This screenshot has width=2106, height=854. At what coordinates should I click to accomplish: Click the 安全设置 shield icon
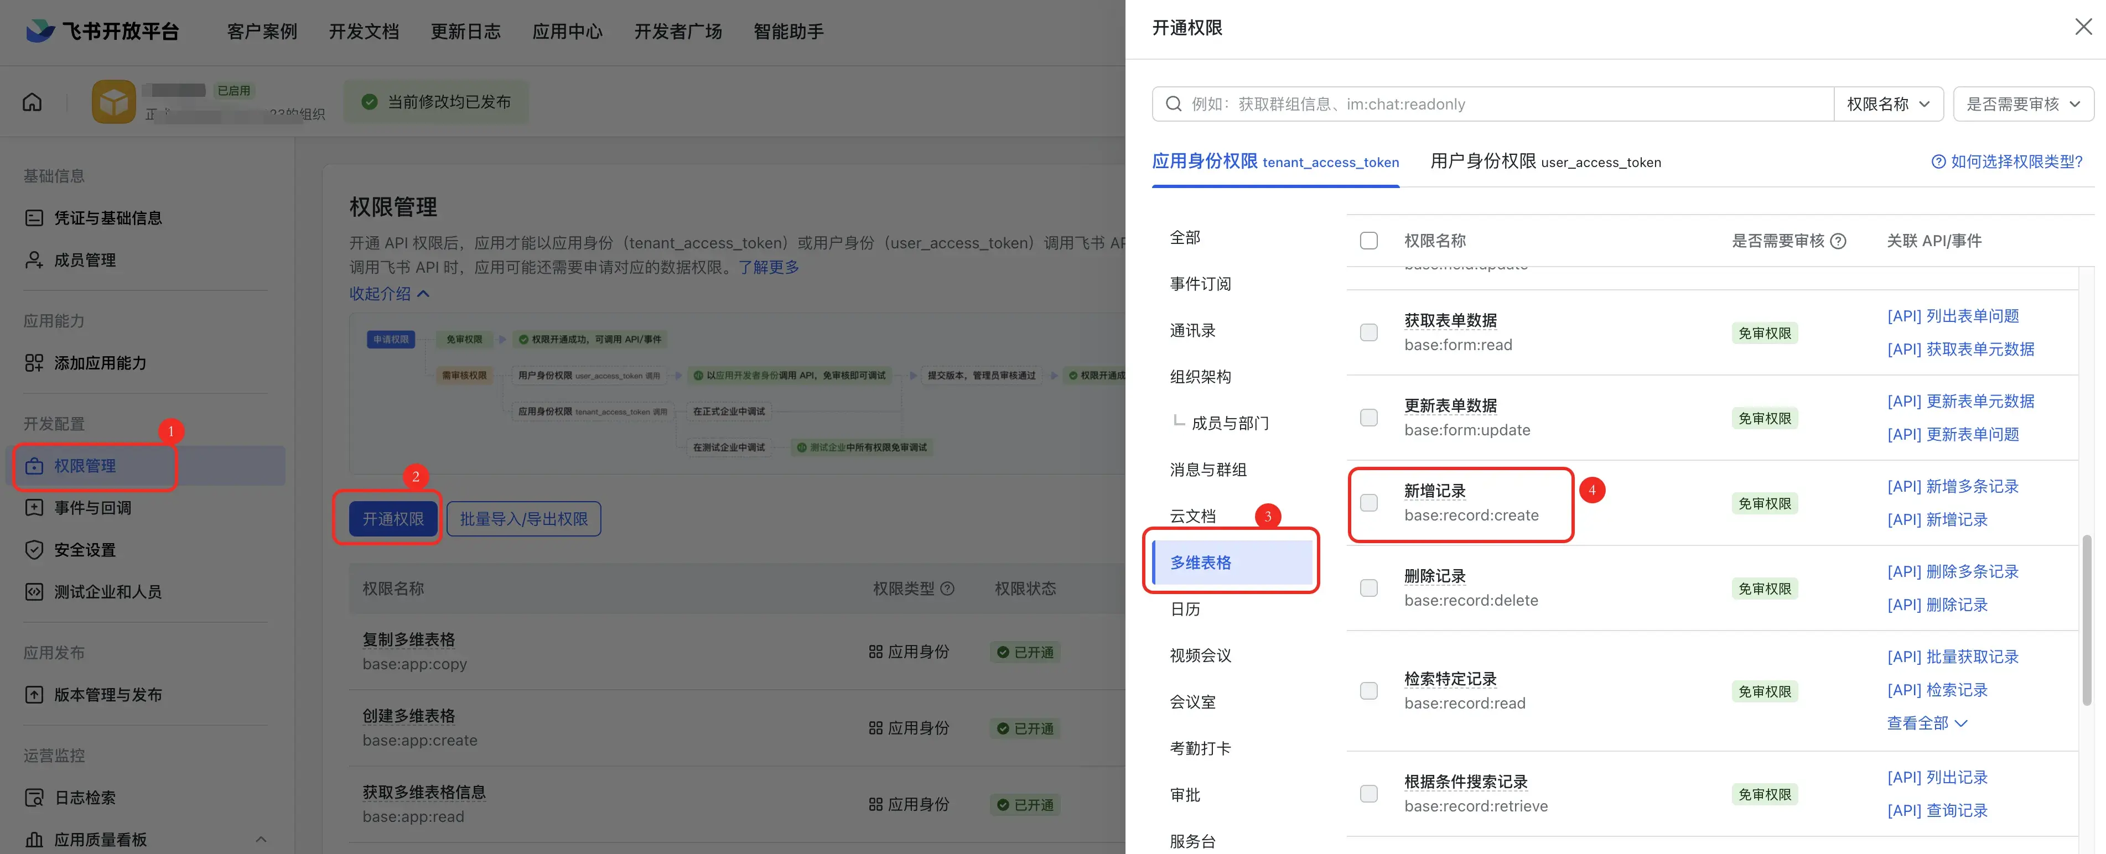(x=34, y=550)
